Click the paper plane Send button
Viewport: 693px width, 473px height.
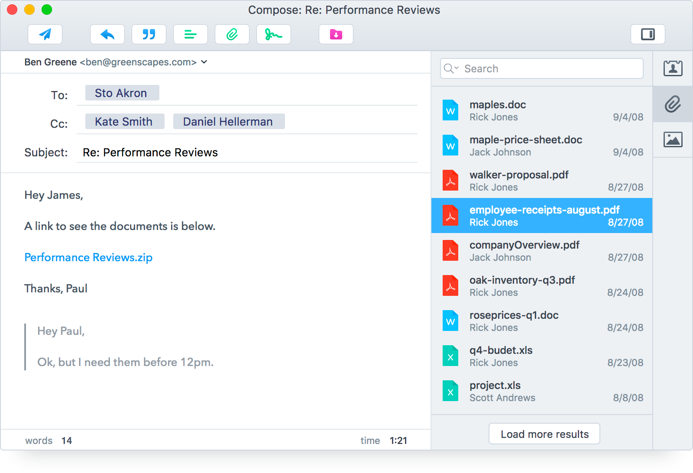pos(45,34)
